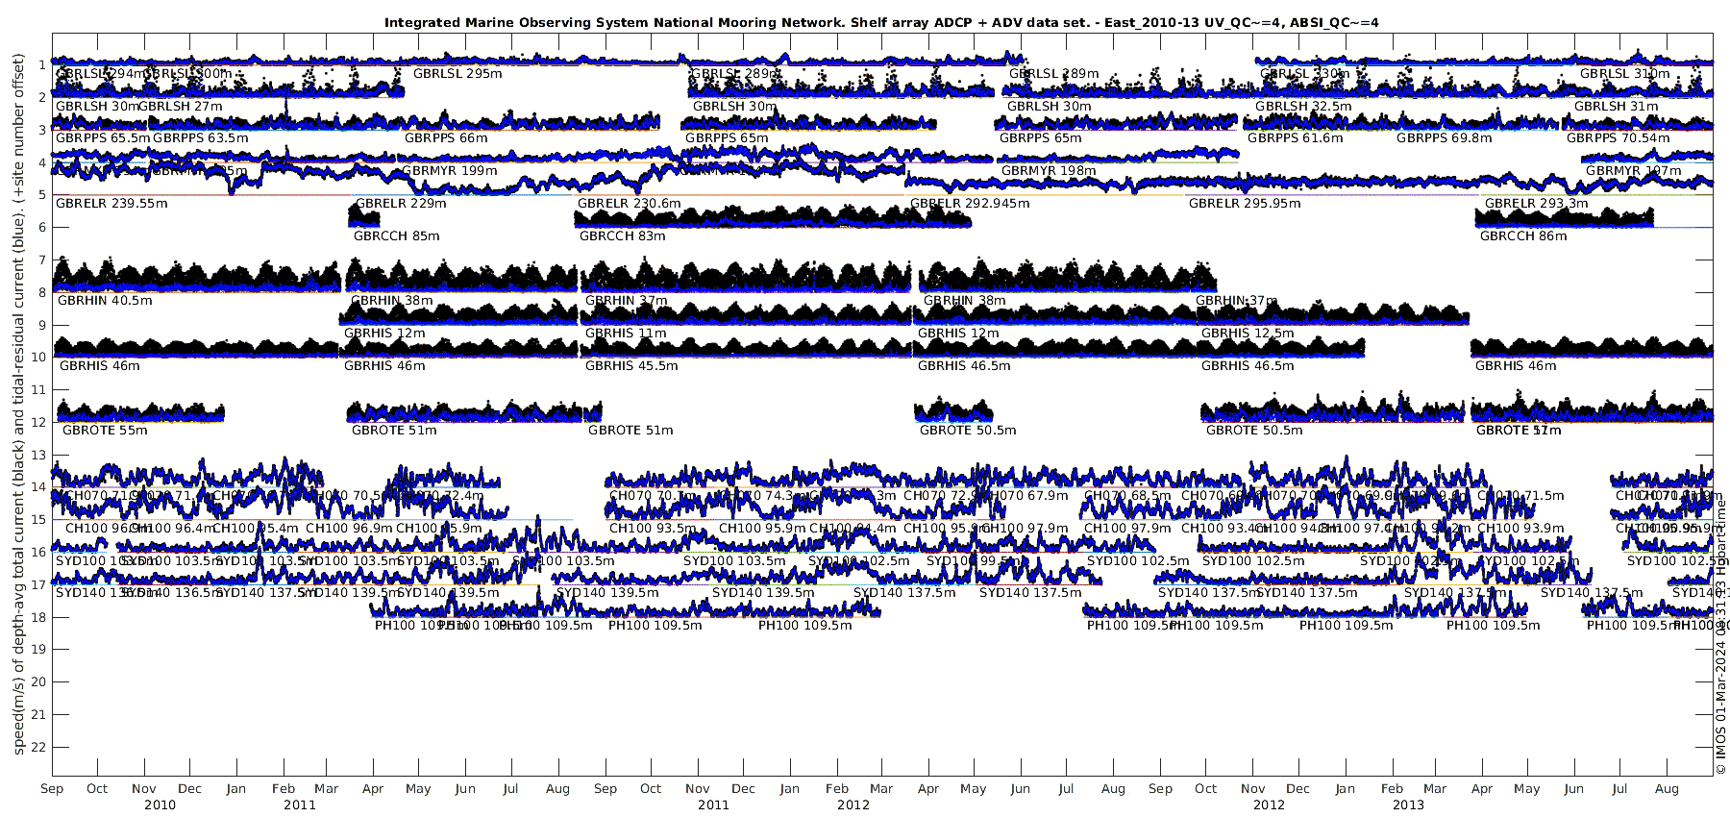The height and width of the screenshot is (817, 1730).
Task: Select the 'GBRELR 229m' label
Action: point(401,203)
